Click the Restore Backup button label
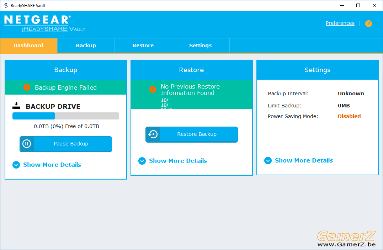 (x=197, y=134)
